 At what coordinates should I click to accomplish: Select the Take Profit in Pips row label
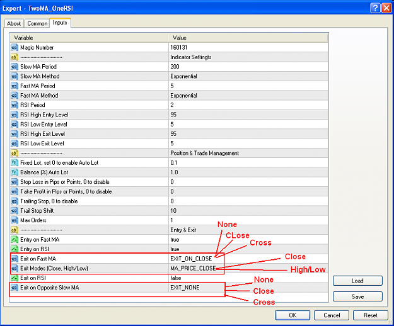66,191
